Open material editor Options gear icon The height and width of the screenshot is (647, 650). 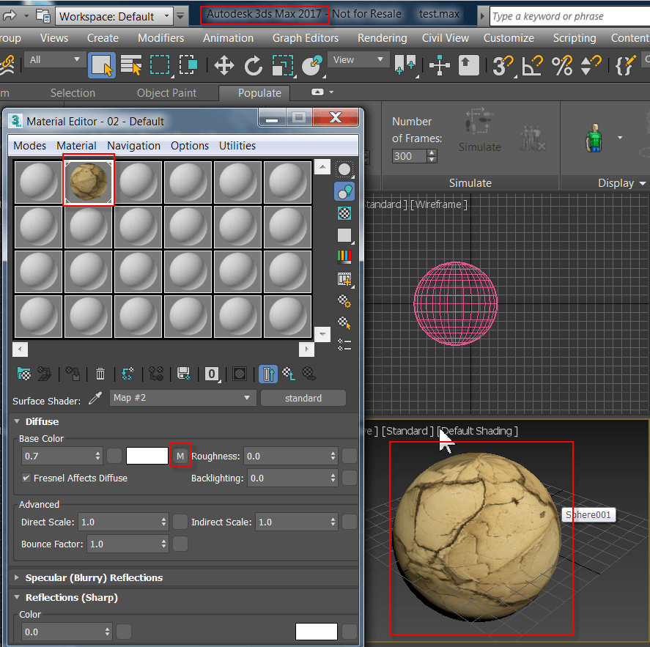click(x=344, y=300)
